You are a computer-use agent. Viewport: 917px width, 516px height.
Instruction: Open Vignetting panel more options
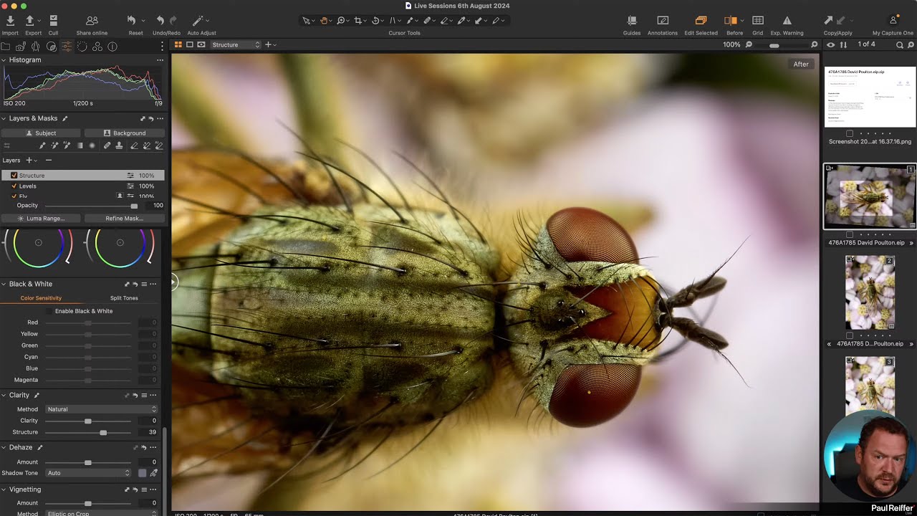pyautogui.click(x=153, y=489)
